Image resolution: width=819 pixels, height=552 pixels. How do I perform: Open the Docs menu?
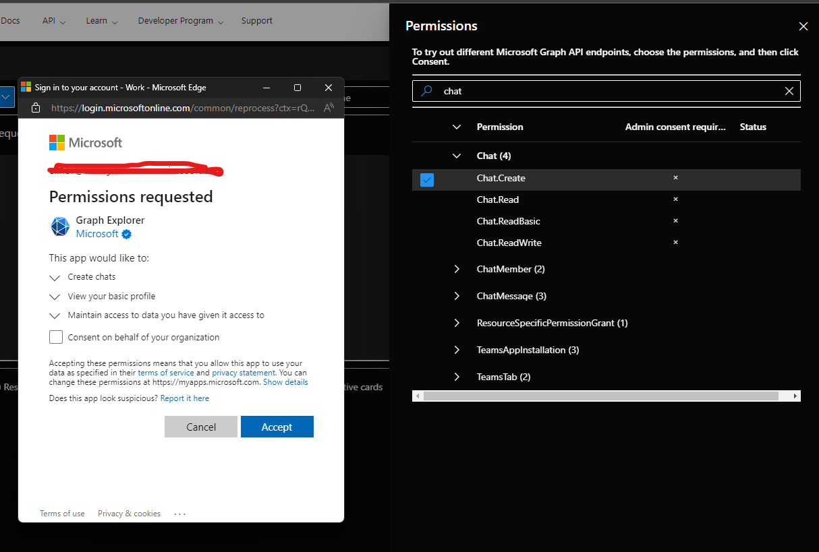coord(11,20)
